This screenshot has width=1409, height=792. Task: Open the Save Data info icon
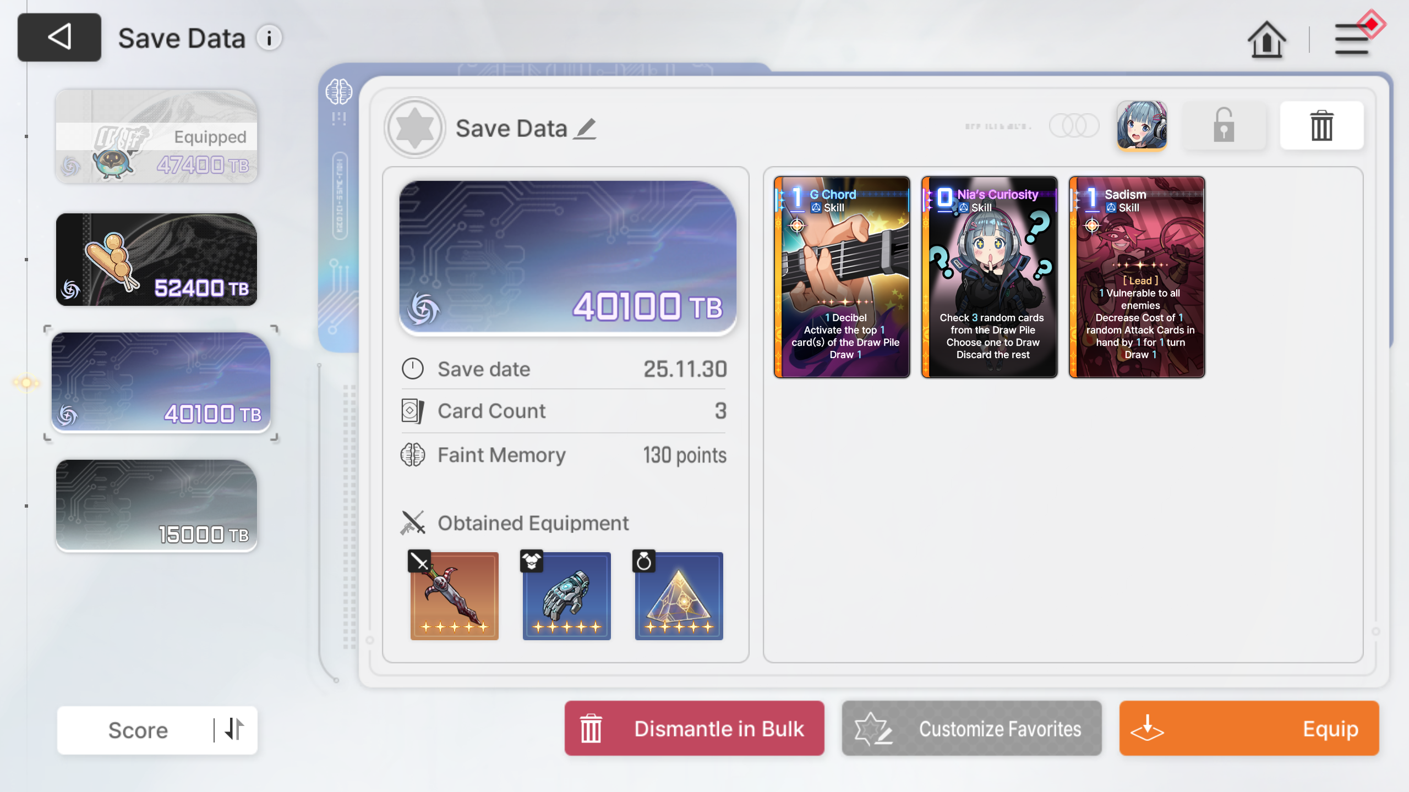tap(269, 38)
